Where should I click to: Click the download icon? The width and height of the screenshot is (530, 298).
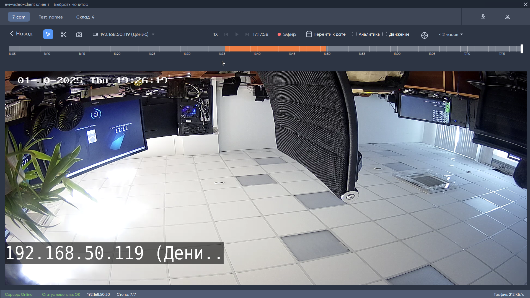tap(483, 17)
